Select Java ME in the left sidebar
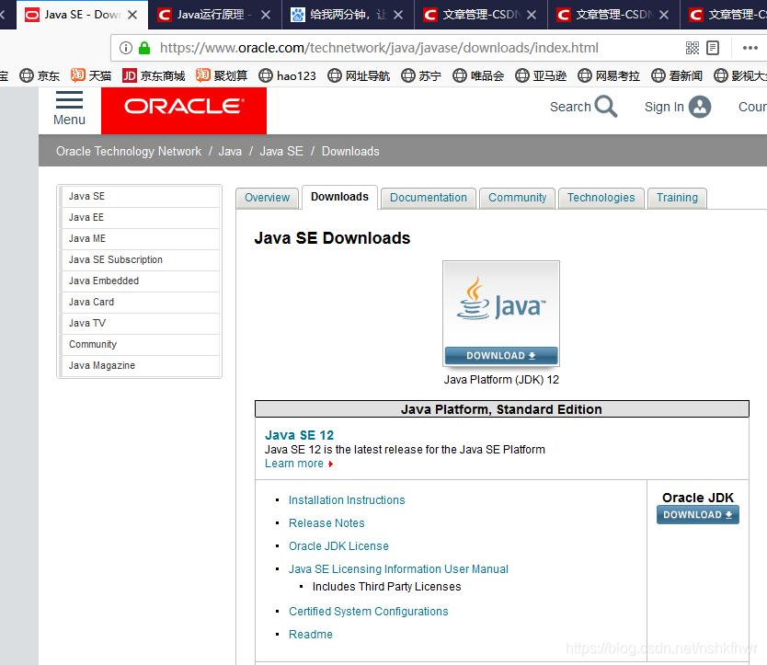Image resolution: width=767 pixels, height=665 pixels. click(x=140, y=238)
